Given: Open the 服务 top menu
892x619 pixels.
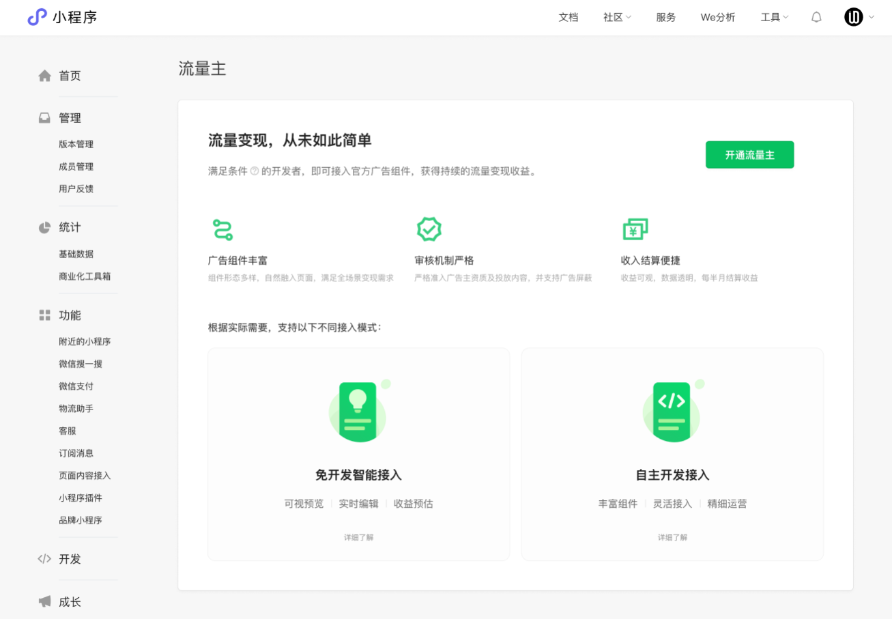Looking at the screenshot, I should pyautogui.click(x=666, y=18).
